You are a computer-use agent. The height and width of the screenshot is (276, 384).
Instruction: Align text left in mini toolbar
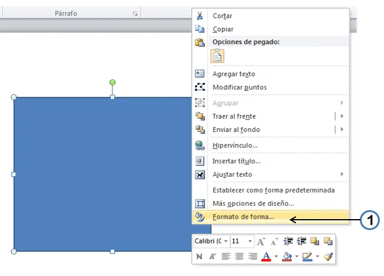point(226,256)
